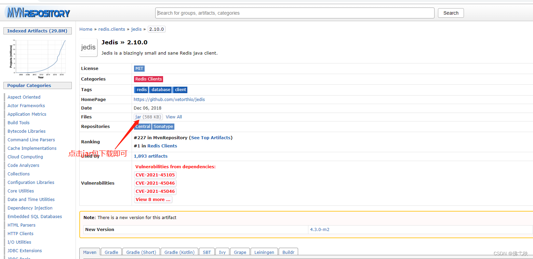Switch to the SBT tab

tap(207, 253)
